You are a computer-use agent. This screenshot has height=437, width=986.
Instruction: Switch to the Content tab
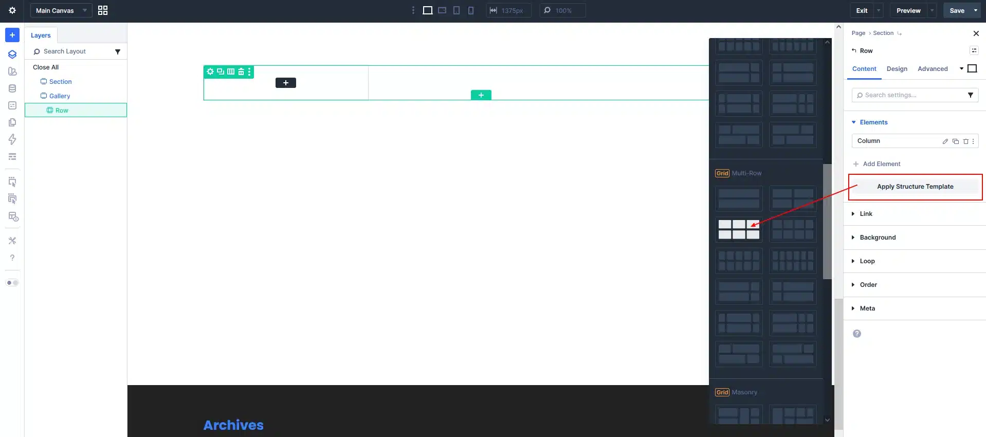click(864, 69)
